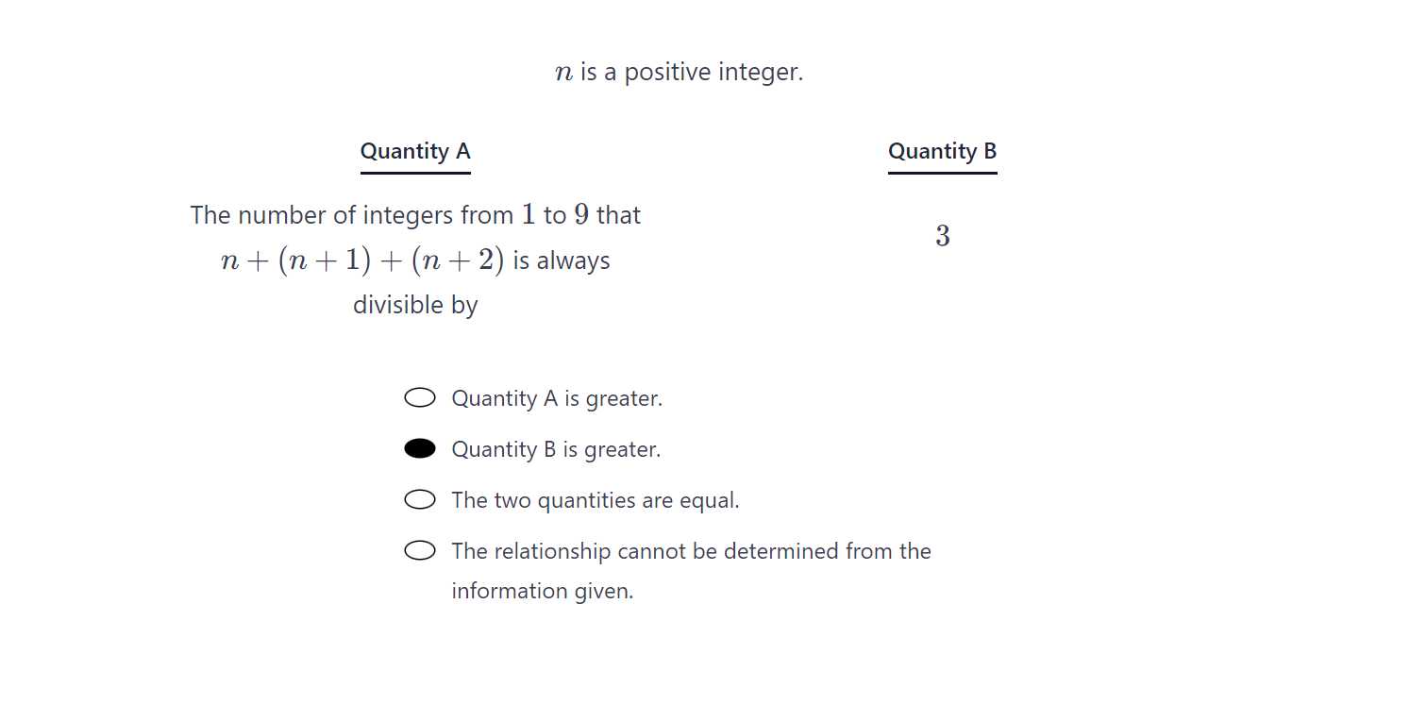Click the underlined Quantity B heading
The height and width of the screenshot is (705, 1410).
coord(942,151)
